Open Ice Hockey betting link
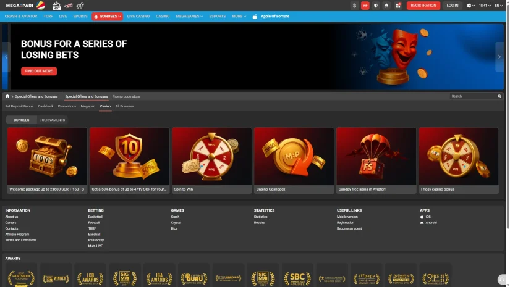 point(96,240)
